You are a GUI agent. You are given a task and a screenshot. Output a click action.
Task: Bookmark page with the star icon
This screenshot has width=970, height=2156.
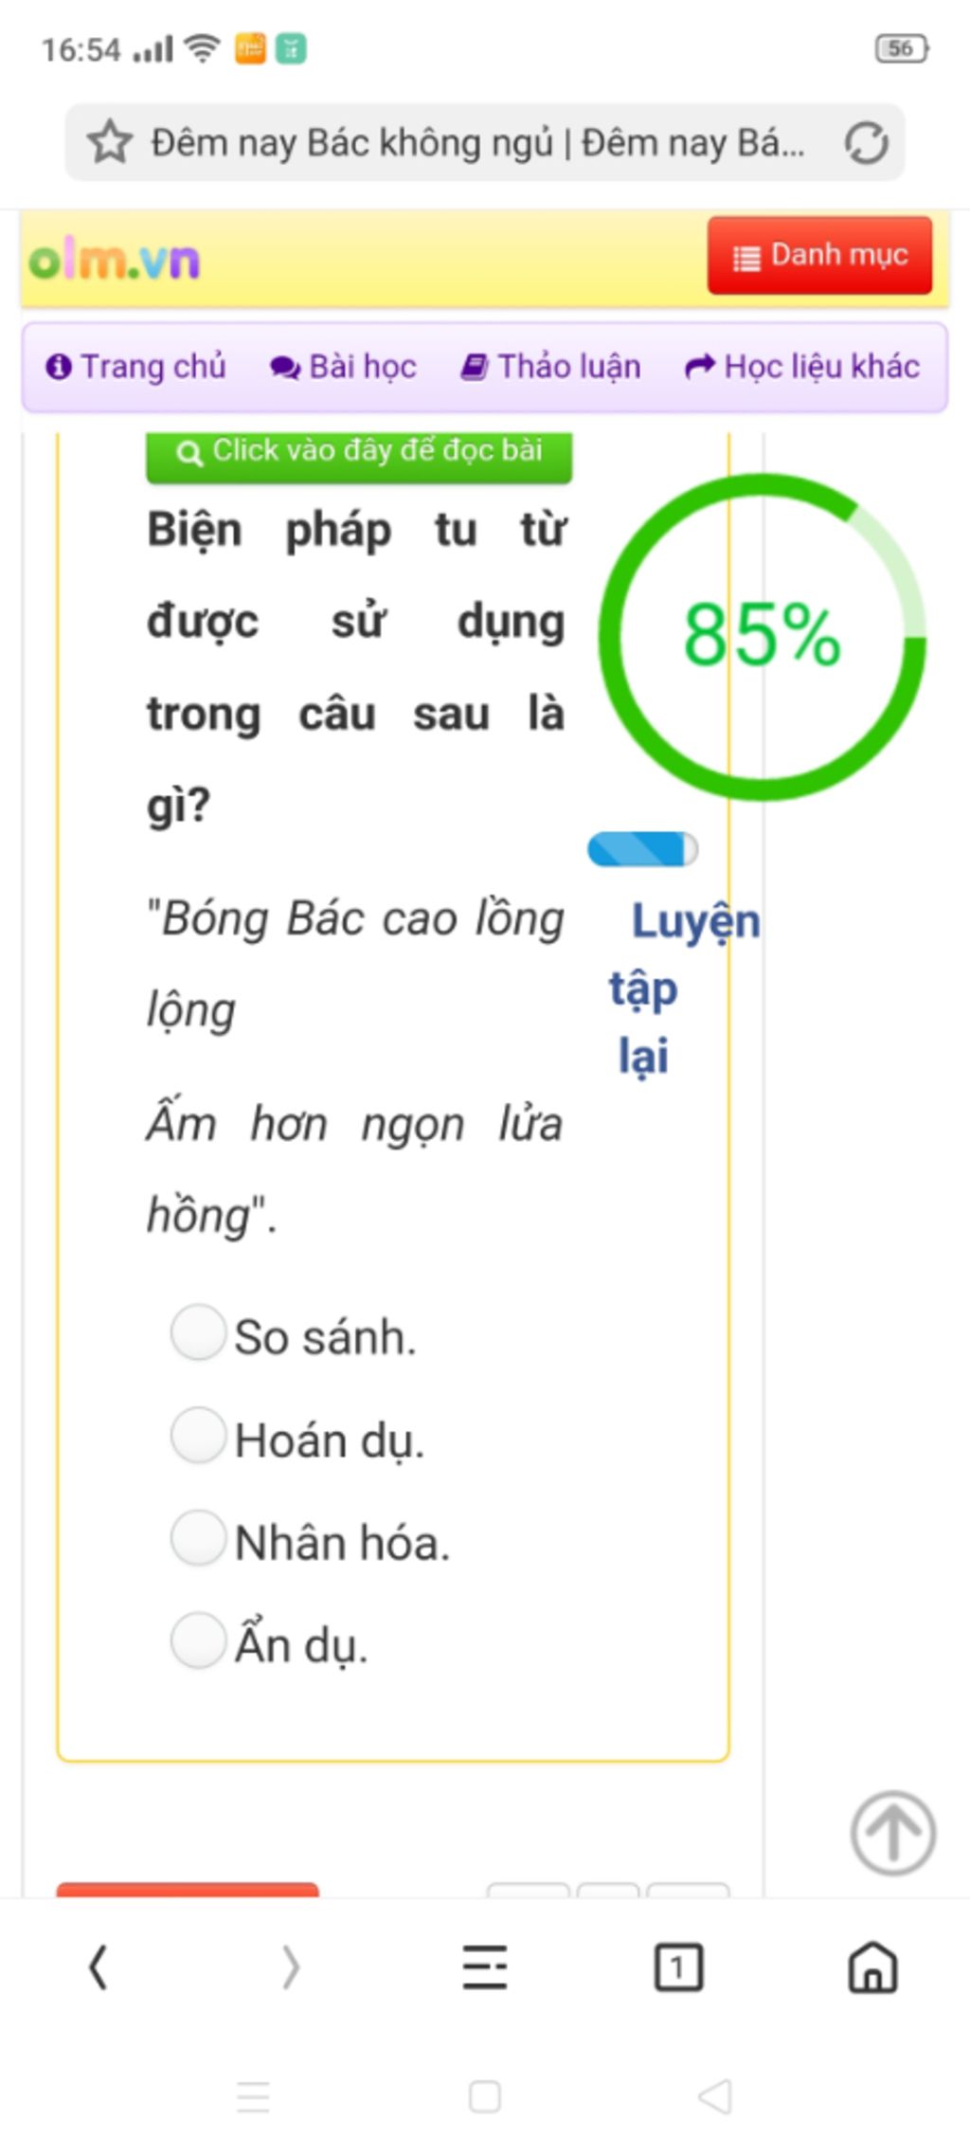[110, 142]
